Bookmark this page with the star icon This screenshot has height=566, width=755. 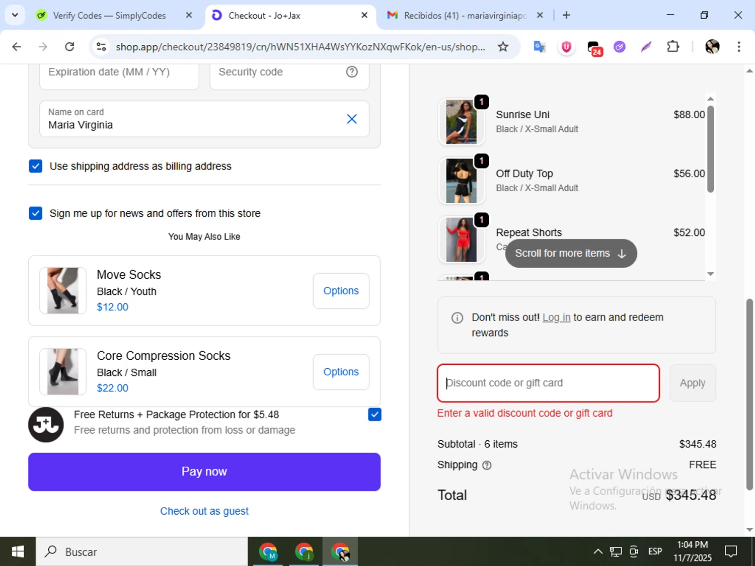click(x=503, y=47)
